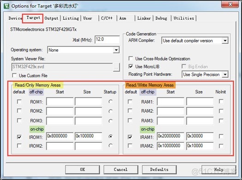Click the Xtal (MHz) input field

coord(107,40)
